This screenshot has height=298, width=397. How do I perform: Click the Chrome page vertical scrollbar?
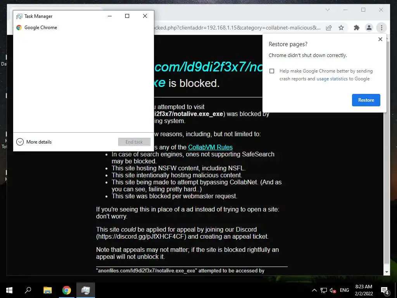click(x=387, y=187)
